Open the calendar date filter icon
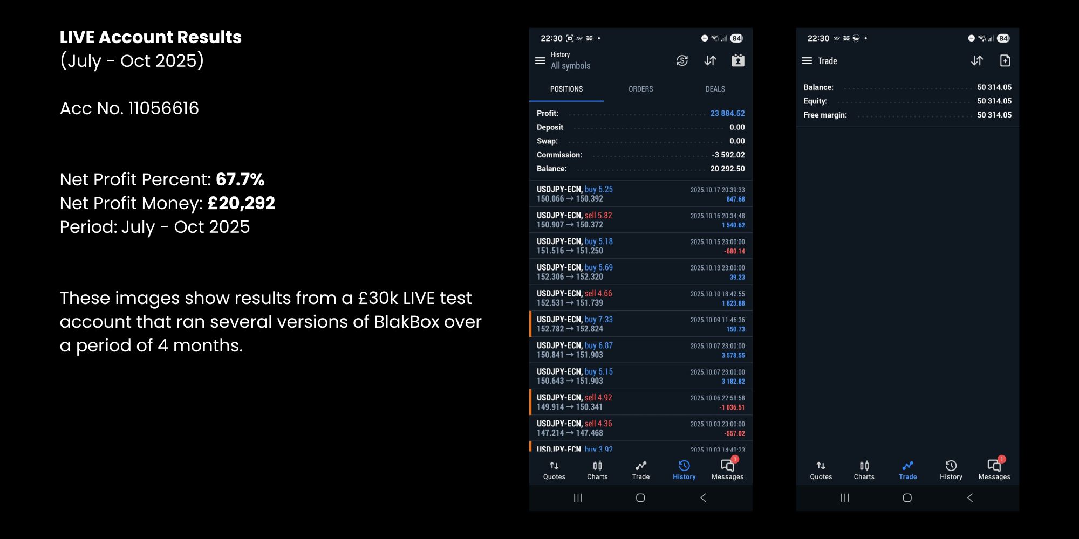 pyautogui.click(x=738, y=61)
